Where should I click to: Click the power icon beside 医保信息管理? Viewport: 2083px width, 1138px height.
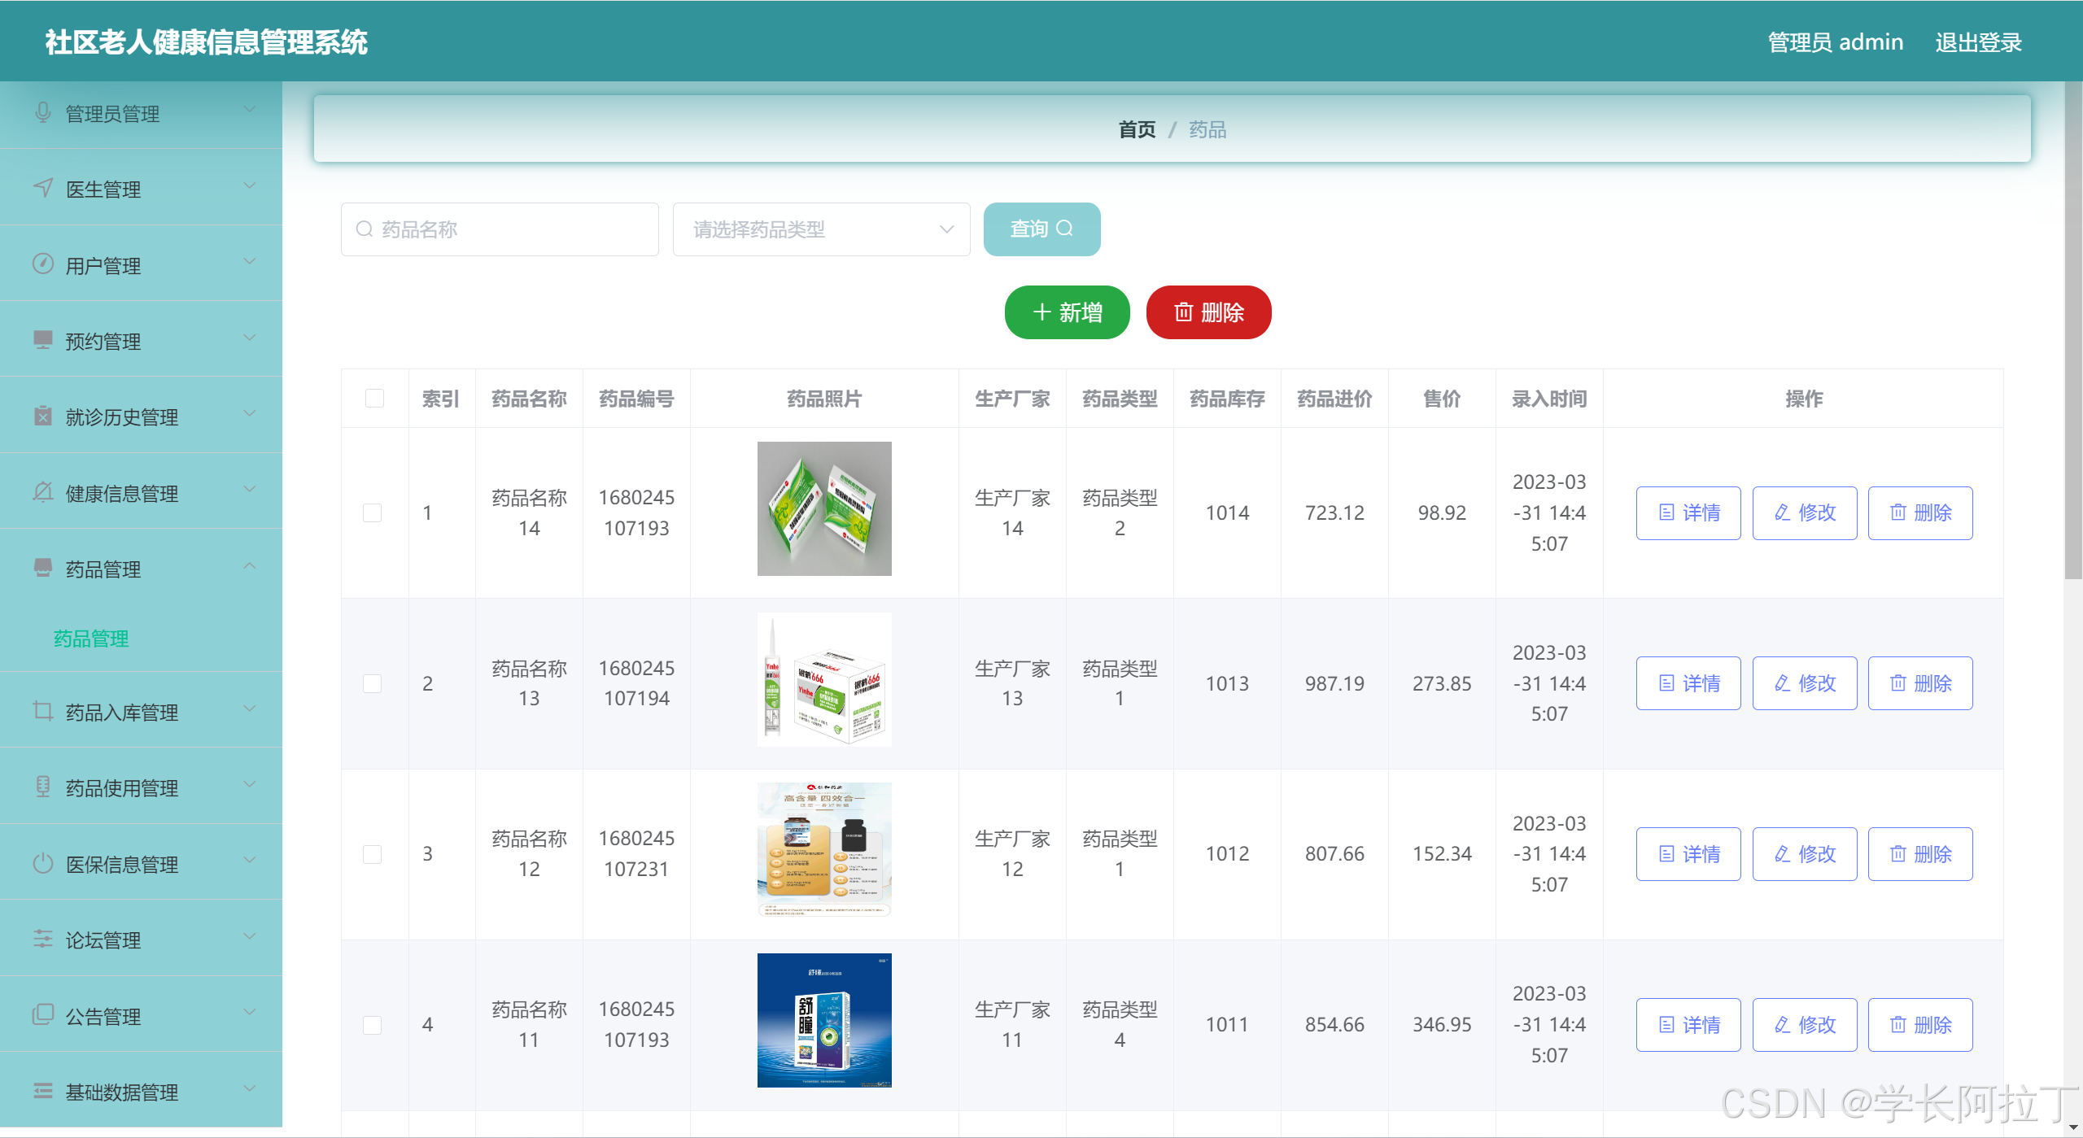pyautogui.click(x=43, y=863)
